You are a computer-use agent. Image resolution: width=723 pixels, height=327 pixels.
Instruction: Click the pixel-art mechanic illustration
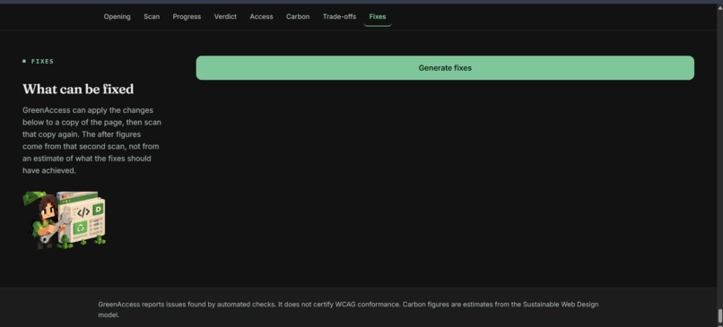point(64,220)
